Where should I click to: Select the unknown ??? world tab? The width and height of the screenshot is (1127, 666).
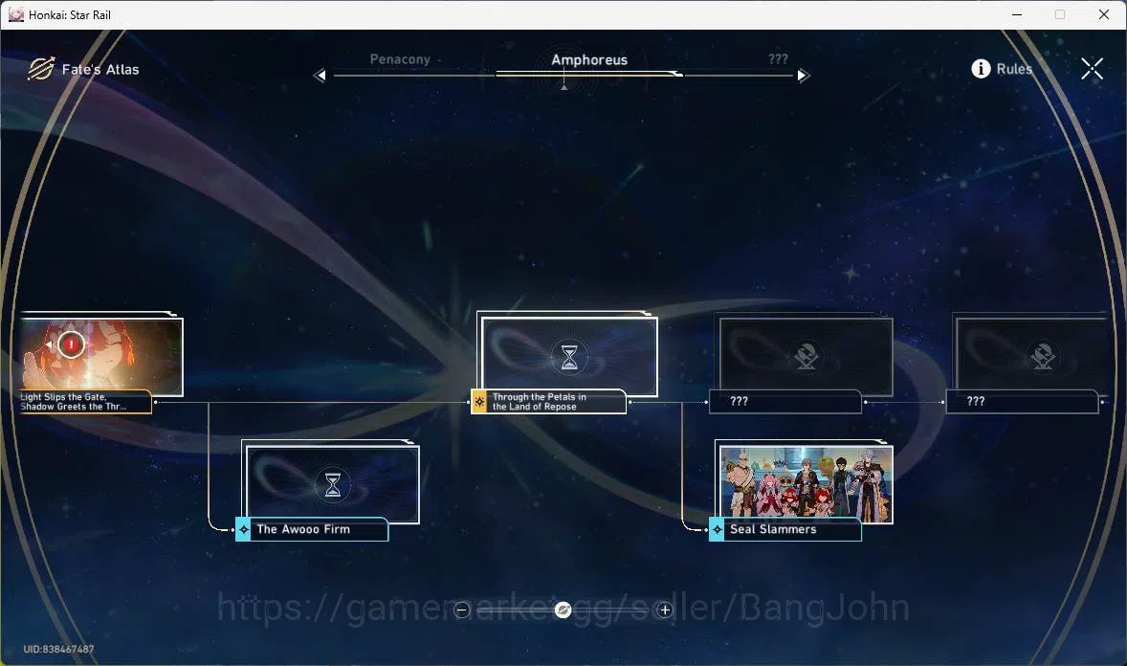778,59
